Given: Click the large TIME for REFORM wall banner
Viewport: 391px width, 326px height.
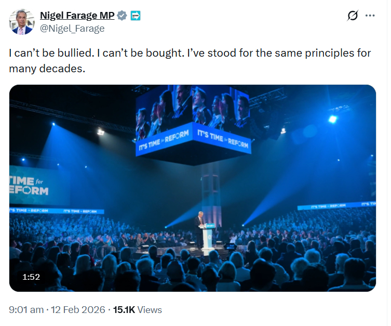Looking at the screenshot, I should click(32, 186).
